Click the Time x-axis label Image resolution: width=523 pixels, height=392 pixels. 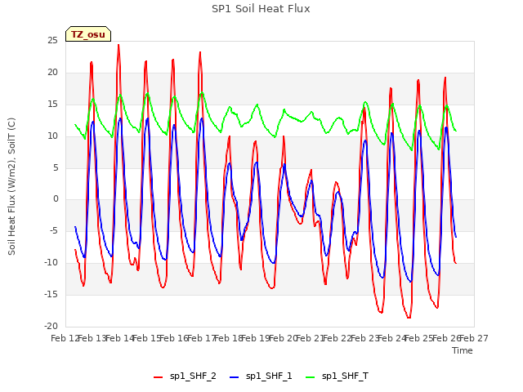pyautogui.click(x=462, y=350)
